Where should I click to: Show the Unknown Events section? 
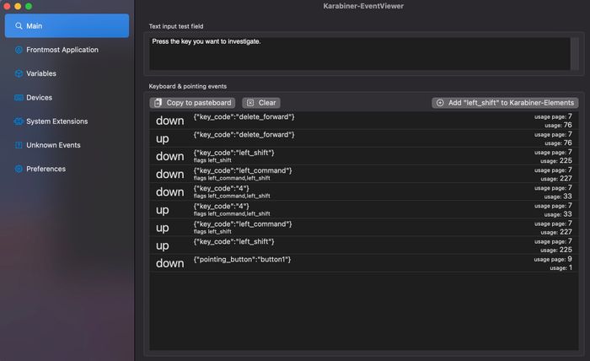click(x=67, y=145)
